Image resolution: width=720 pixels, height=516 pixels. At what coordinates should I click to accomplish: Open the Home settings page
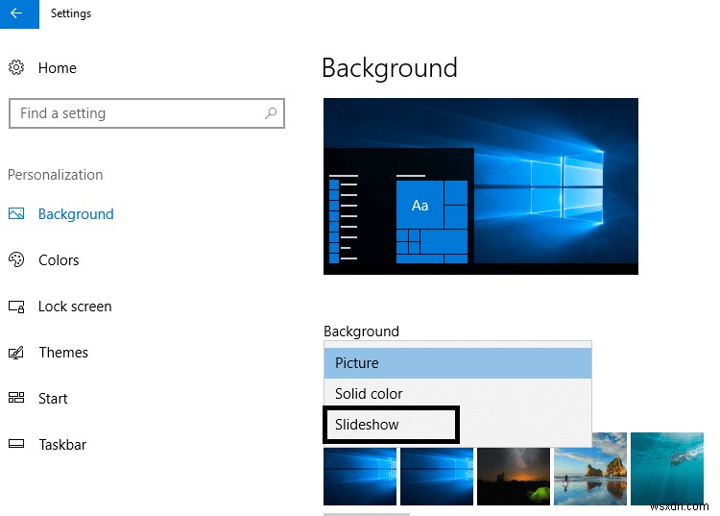[58, 68]
